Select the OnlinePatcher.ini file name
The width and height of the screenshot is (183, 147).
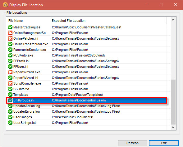pyautogui.click(x=26, y=38)
